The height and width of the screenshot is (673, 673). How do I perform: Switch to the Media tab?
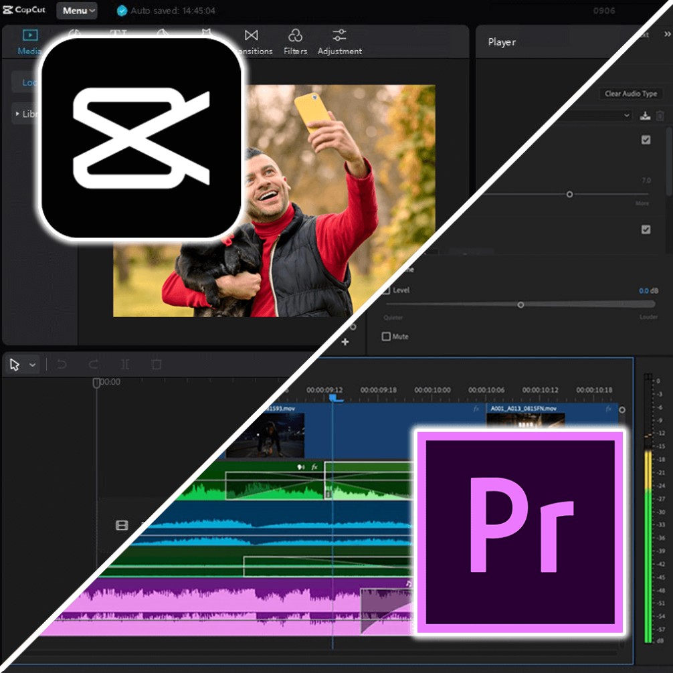29,41
